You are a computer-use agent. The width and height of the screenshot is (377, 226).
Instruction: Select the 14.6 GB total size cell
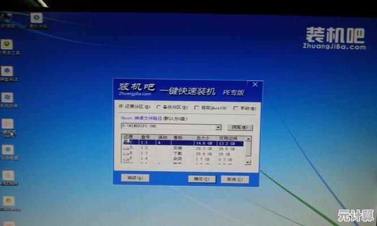[x=204, y=144]
